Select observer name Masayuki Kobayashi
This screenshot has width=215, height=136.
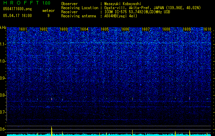[122, 4]
